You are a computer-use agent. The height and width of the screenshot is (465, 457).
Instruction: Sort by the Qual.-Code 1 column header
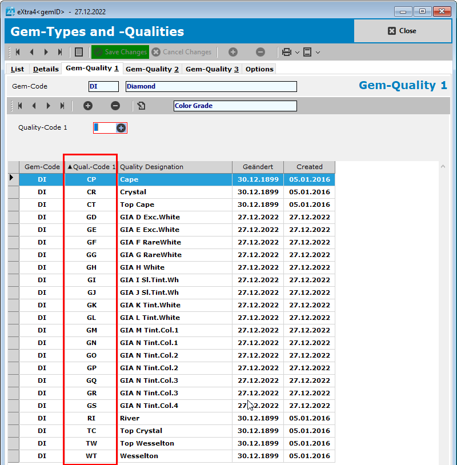coord(91,167)
